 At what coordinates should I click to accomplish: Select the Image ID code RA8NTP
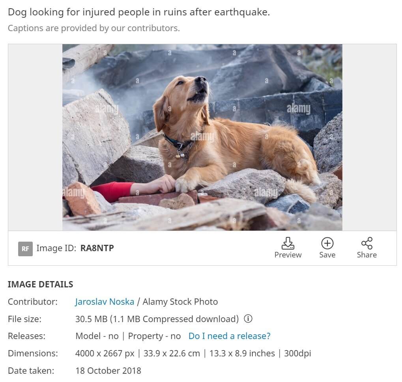(x=97, y=248)
